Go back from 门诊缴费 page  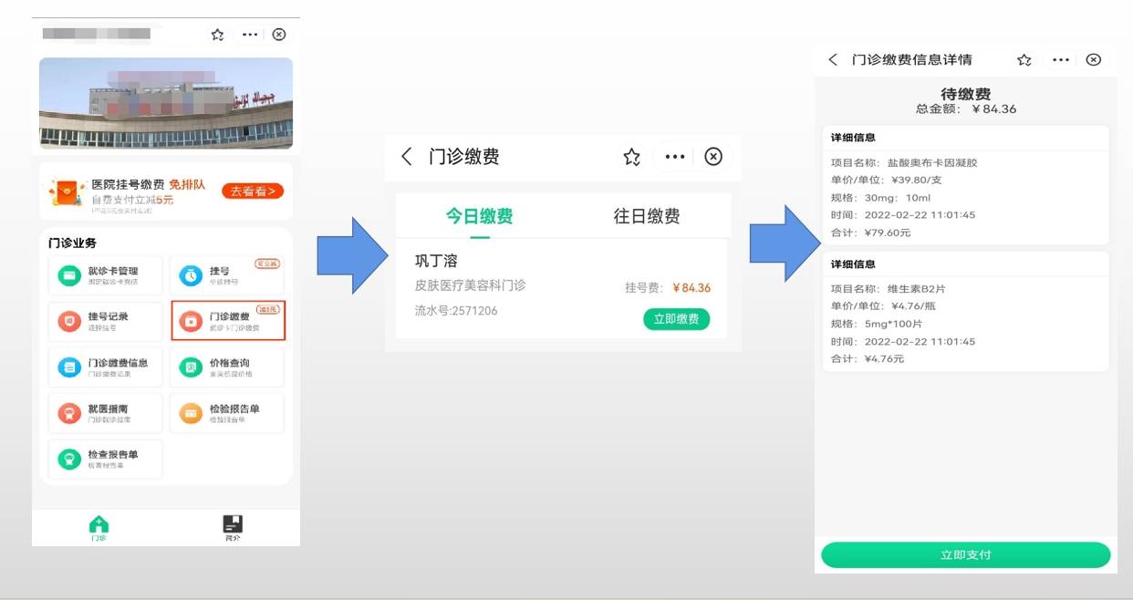point(407,157)
